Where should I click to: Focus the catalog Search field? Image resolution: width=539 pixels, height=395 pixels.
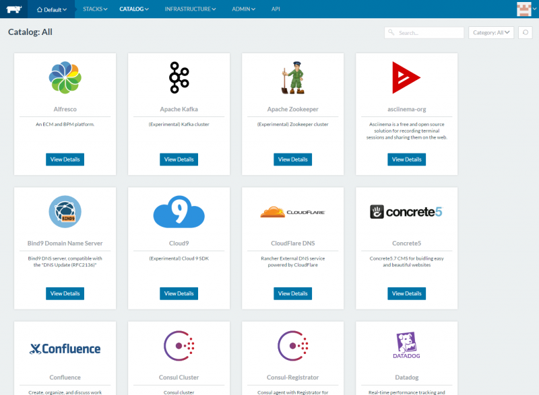point(424,32)
